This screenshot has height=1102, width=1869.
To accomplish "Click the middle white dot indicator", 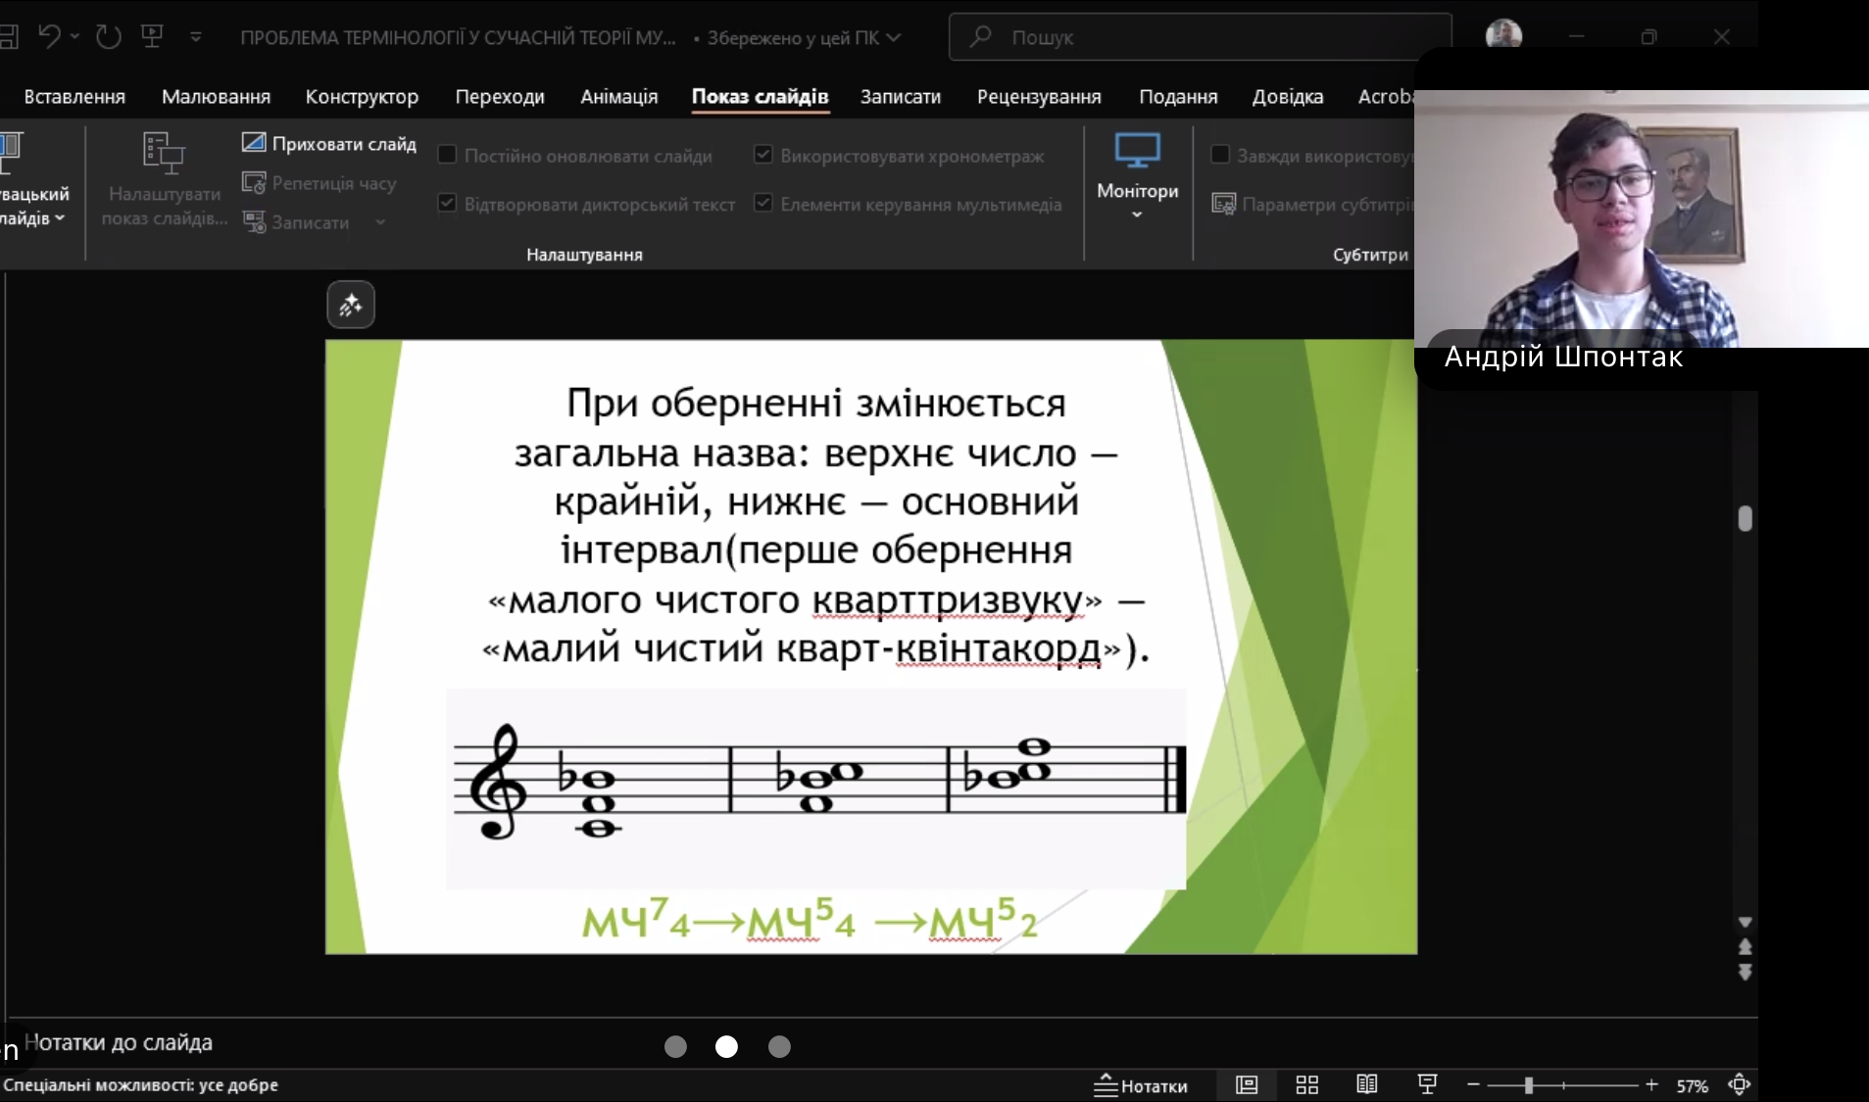I will click(x=726, y=1046).
